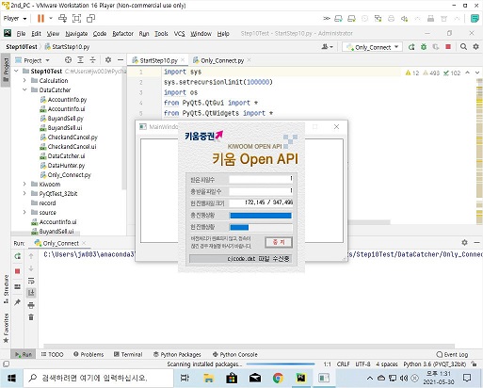
Task: Open the Only_Connect run configuration dropdown
Action: 372,47
